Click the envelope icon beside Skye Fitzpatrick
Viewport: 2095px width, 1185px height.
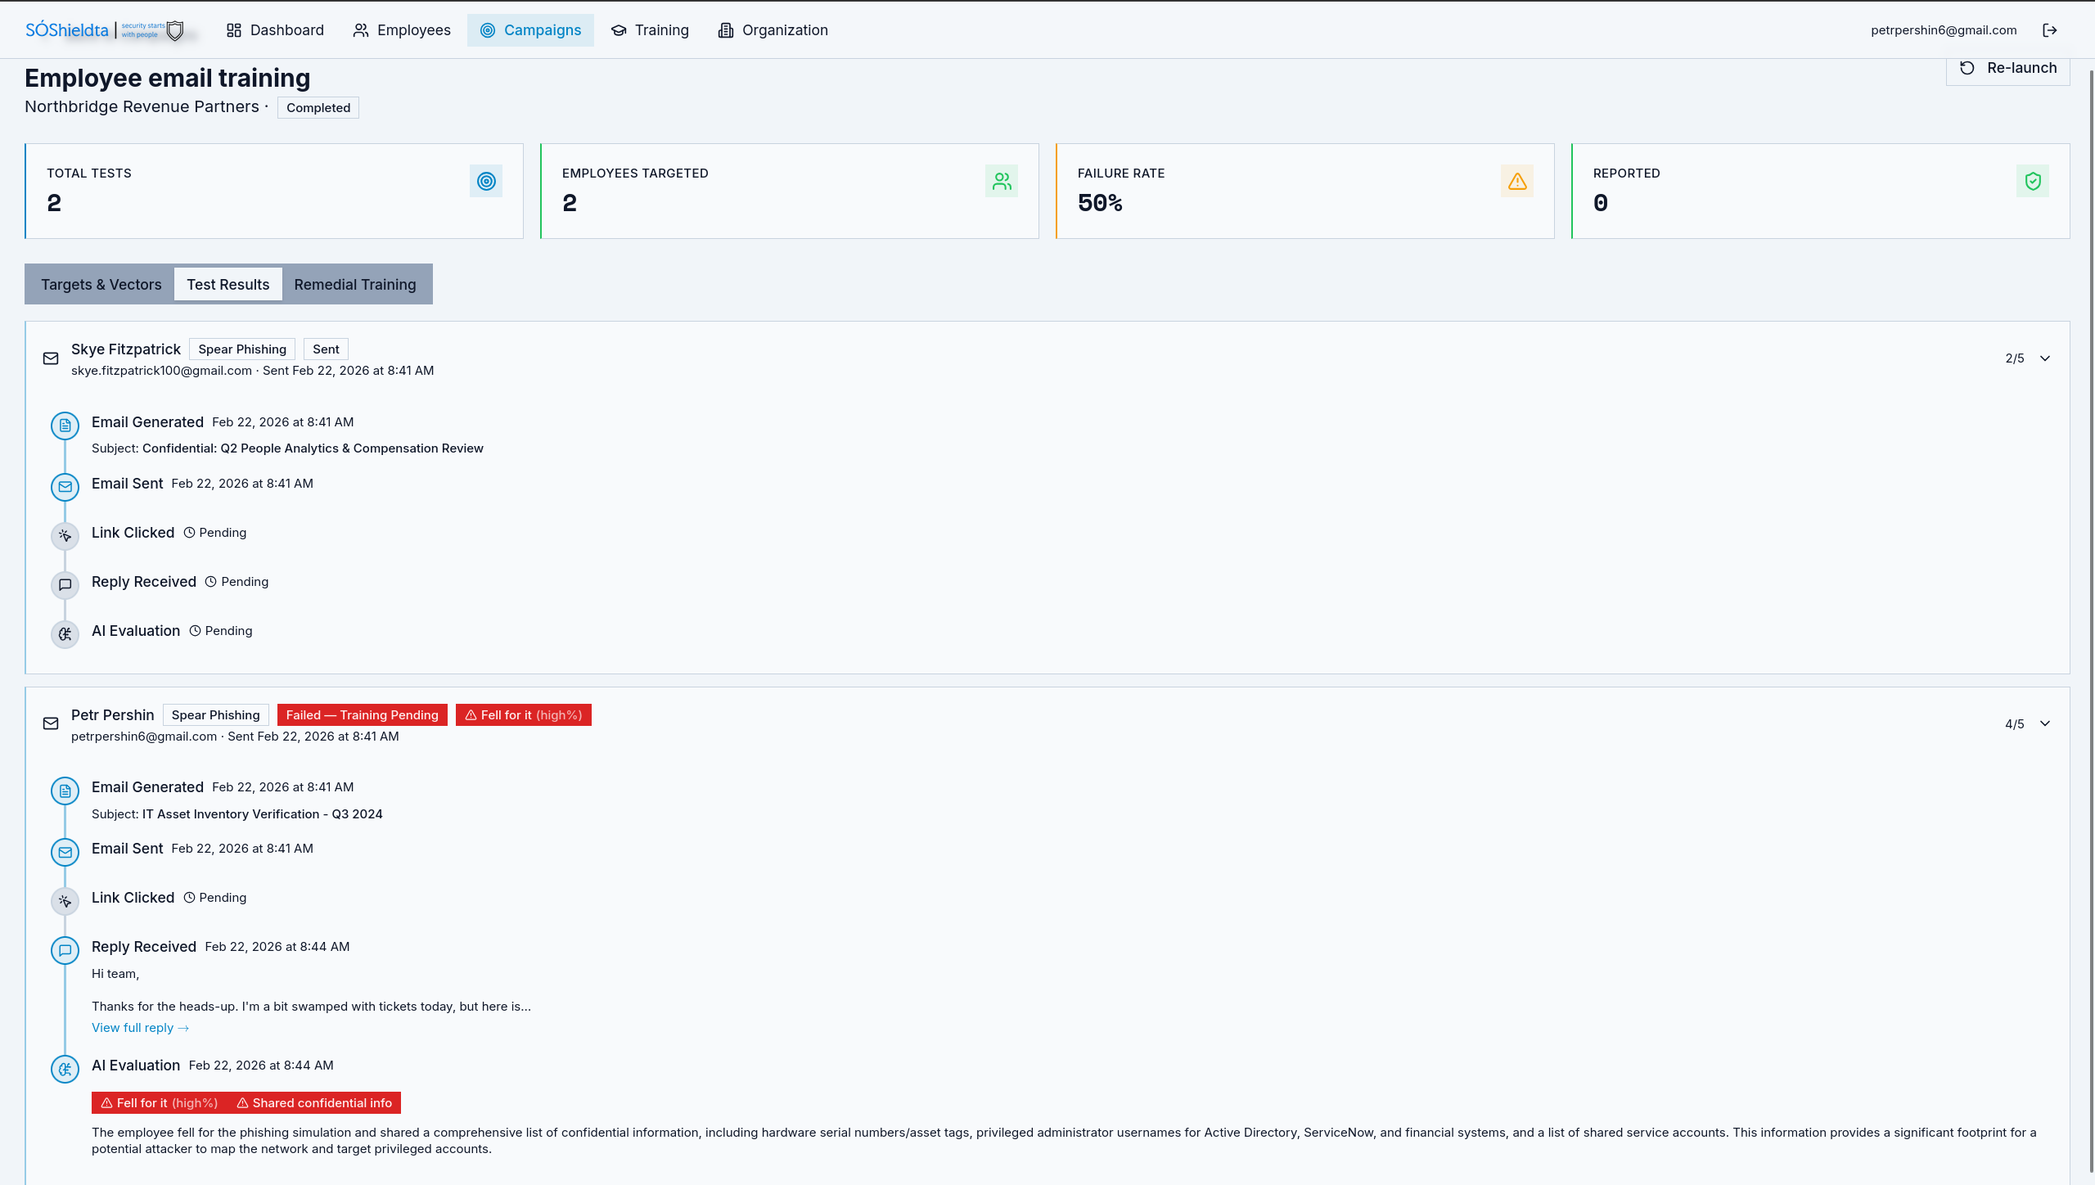point(51,358)
